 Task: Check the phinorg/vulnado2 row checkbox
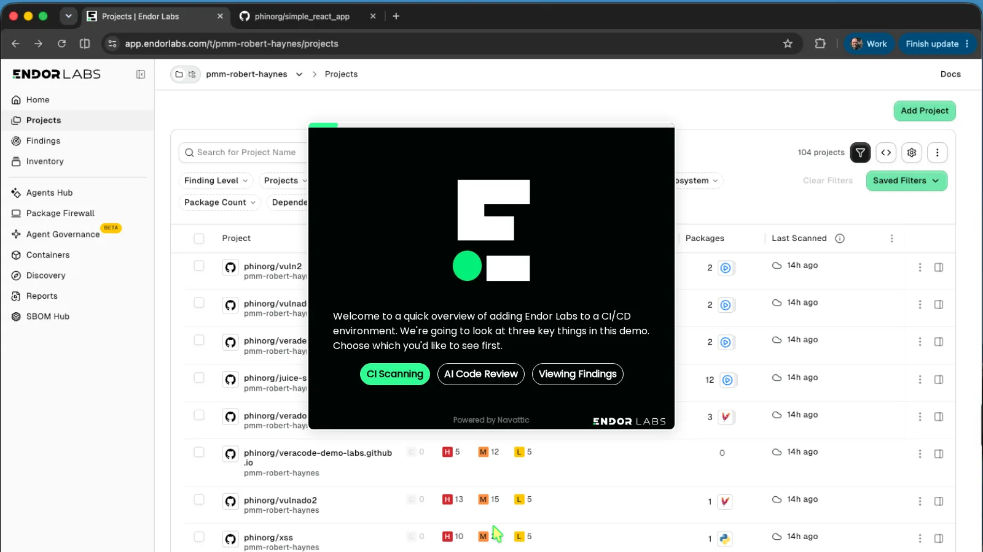199,499
